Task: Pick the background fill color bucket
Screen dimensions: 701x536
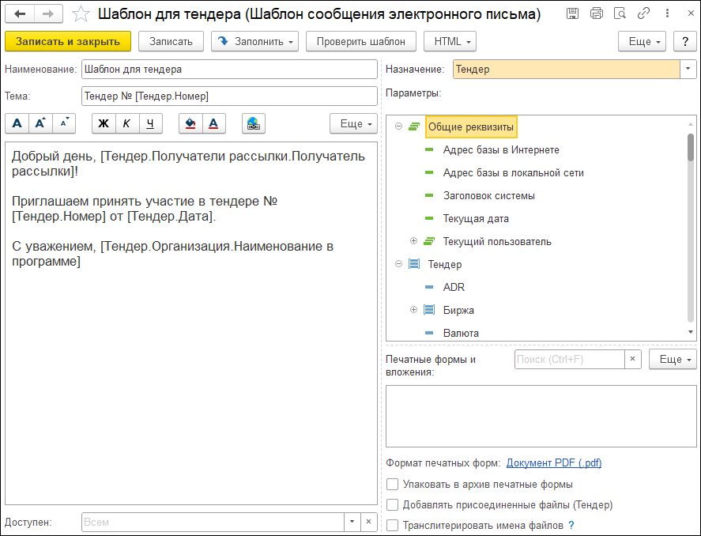Action: (x=190, y=123)
